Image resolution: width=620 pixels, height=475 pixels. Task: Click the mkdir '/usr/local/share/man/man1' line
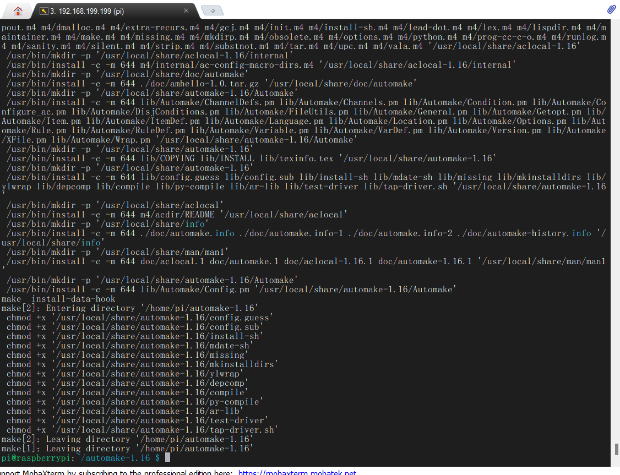click(117, 252)
